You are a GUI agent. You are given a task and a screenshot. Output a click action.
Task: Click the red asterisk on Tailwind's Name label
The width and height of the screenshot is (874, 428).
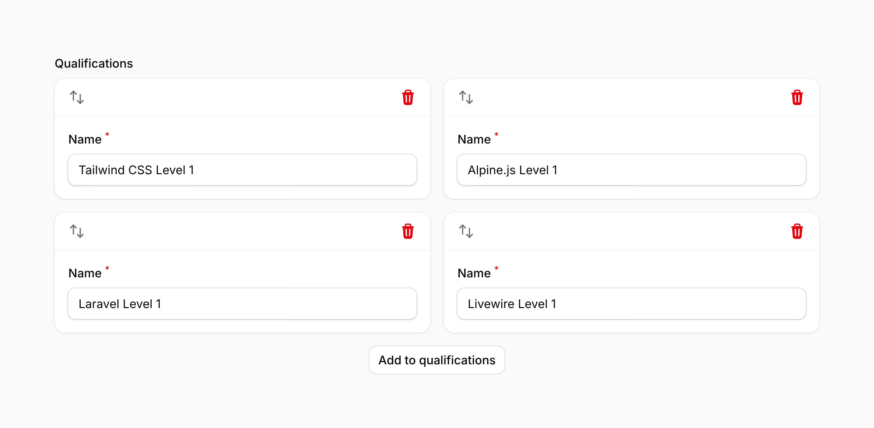pos(107,134)
